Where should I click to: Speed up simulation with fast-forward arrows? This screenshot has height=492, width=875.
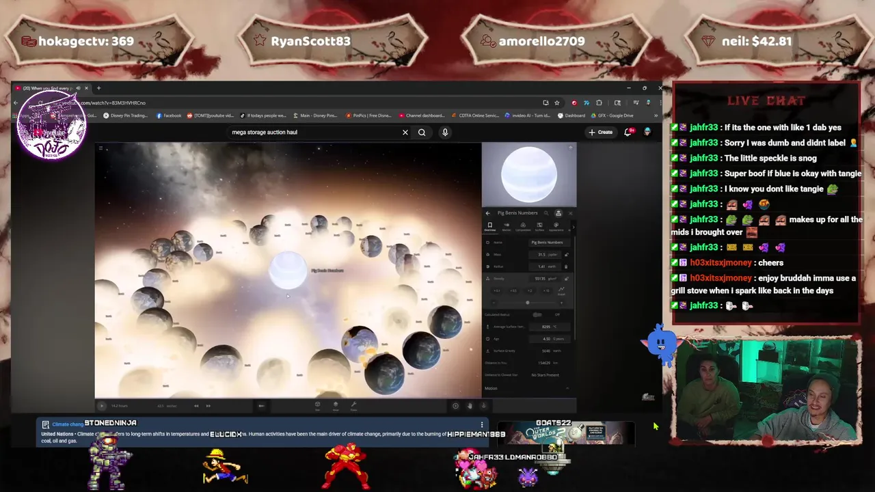[x=208, y=406]
